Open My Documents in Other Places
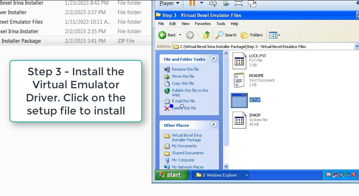 pyautogui.click(x=184, y=146)
